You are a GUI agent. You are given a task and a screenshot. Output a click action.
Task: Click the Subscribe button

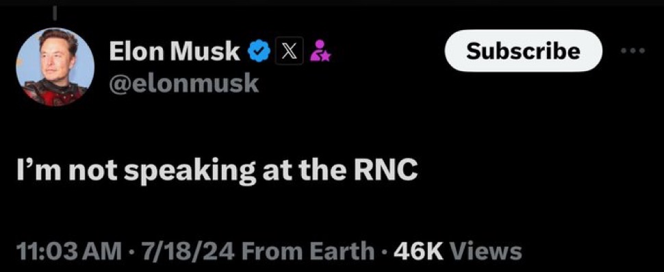[523, 51]
